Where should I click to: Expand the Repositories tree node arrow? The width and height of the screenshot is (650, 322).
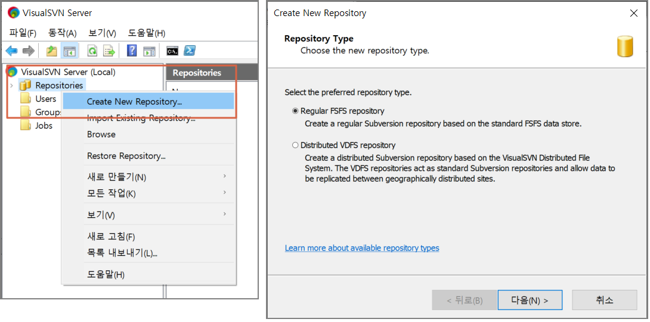[x=11, y=86]
